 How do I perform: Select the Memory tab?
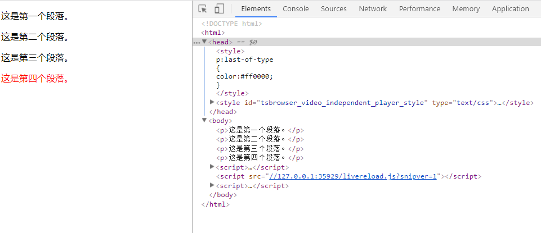pyautogui.click(x=466, y=8)
